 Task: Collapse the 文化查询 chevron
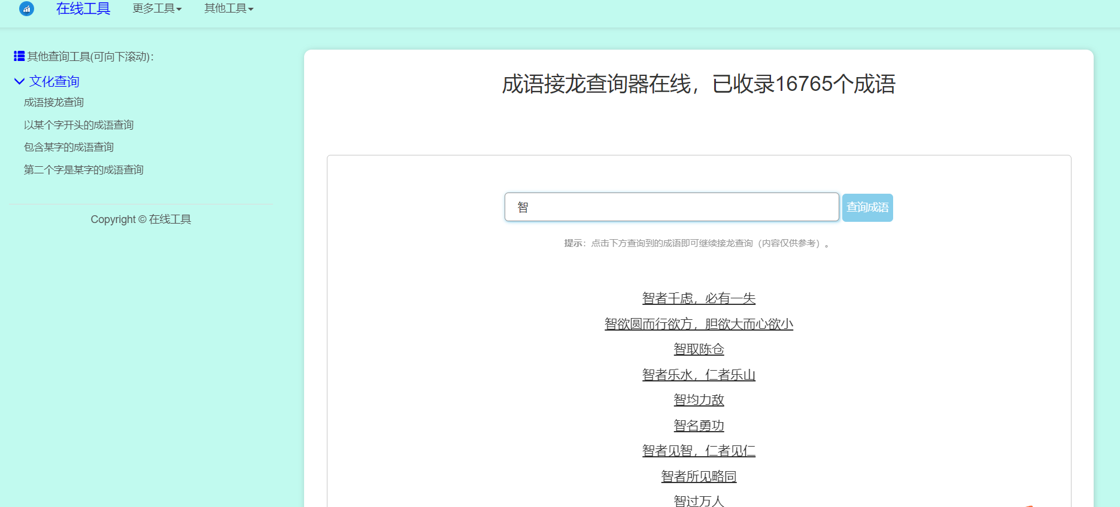19,81
